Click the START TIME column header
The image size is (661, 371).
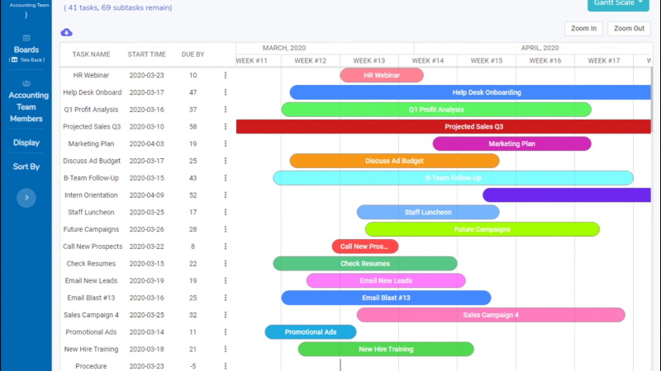click(x=147, y=54)
